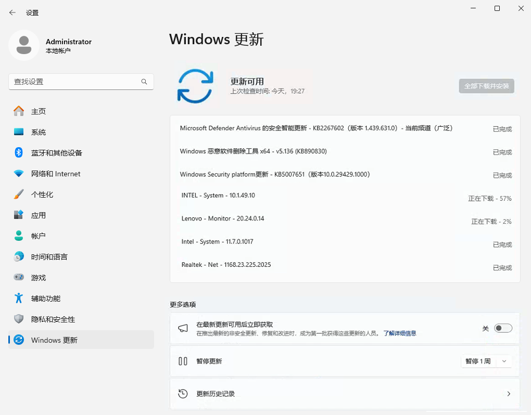Image resolution: width=531 pixels, height=415 pixels.
Task: Click the 帐户 icon
Action: point(21,236)
